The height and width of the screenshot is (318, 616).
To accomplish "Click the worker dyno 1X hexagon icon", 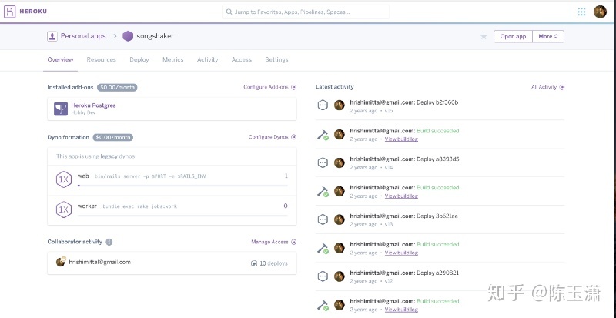I will point(64,209).
